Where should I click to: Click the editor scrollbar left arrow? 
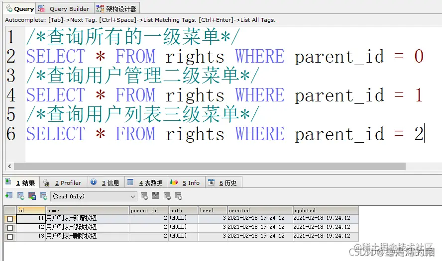click(x=9, y=166)
